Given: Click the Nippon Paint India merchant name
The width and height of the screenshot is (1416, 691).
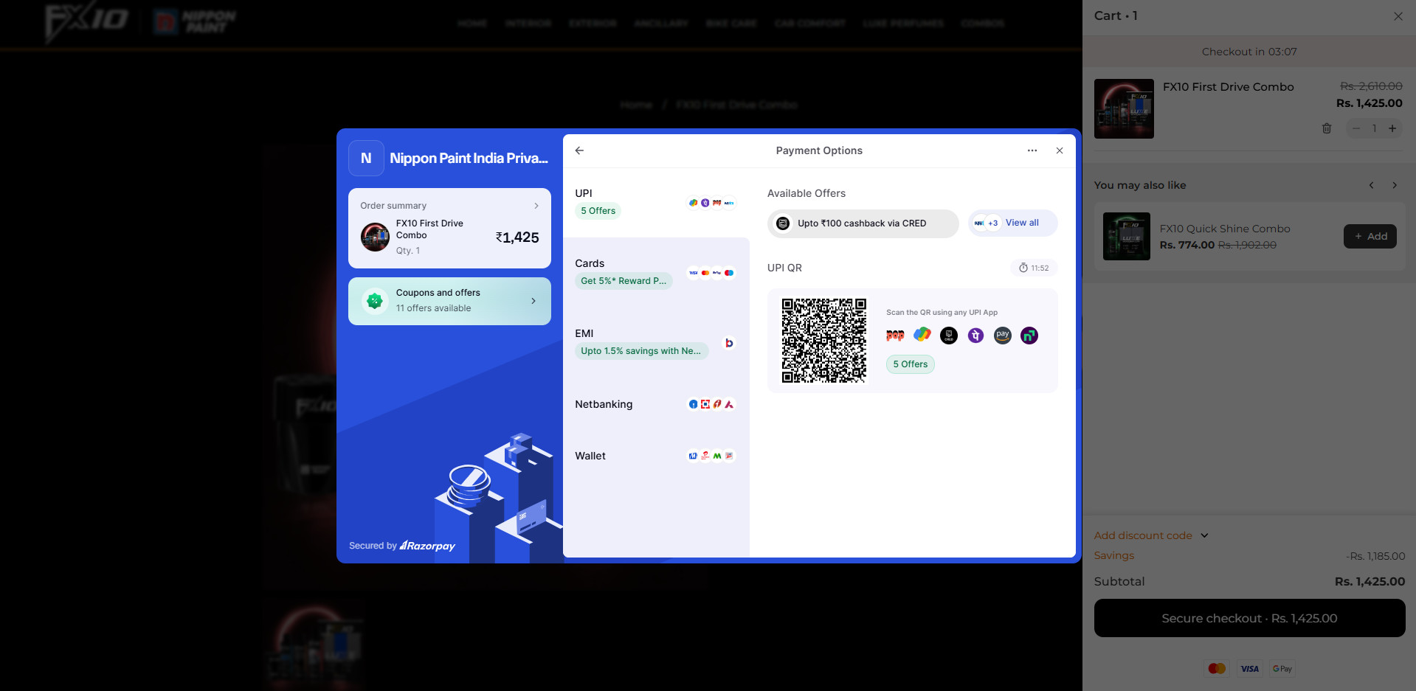Looking at the screenshot, I should [469, 158].
